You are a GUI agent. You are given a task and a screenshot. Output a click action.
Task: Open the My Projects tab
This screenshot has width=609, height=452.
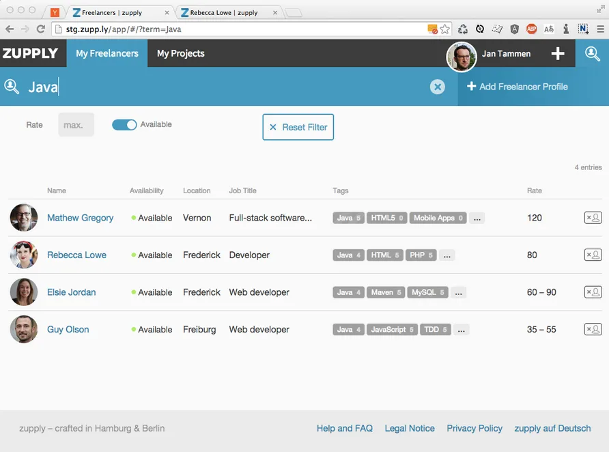(181, 53)
